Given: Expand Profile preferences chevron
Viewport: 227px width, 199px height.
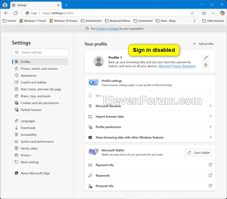Looking at the screenshot, I should tap(210, 126).
